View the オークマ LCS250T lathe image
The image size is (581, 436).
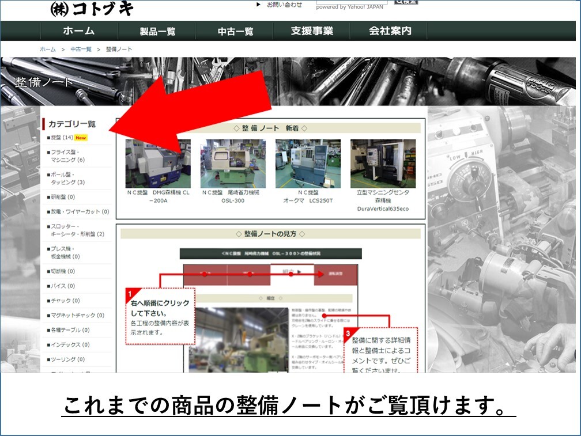308,164
